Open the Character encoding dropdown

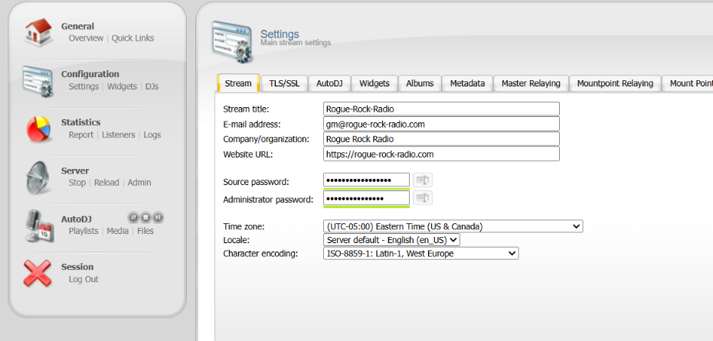(420, 253)
